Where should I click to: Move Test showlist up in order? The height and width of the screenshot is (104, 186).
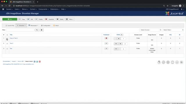(x=116, y=49)
